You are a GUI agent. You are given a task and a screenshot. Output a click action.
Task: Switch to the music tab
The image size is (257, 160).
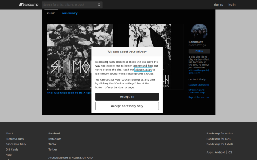51,13
